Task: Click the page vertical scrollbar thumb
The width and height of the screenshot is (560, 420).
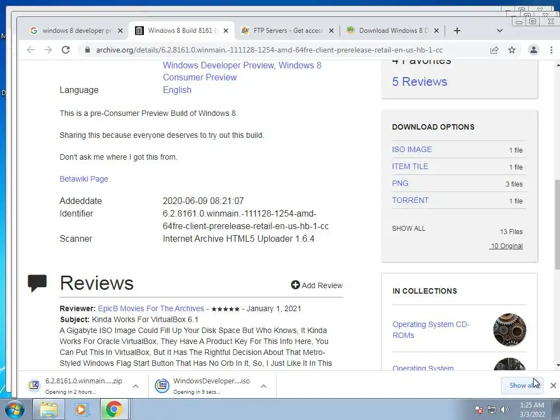Action: click(557, 225)
